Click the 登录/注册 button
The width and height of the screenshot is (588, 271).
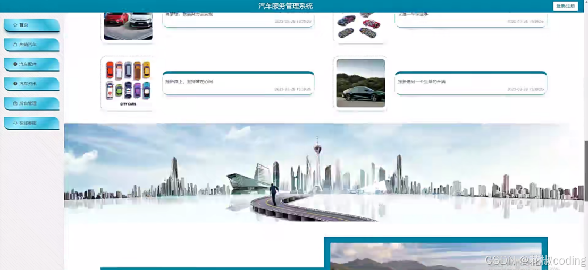565,6
